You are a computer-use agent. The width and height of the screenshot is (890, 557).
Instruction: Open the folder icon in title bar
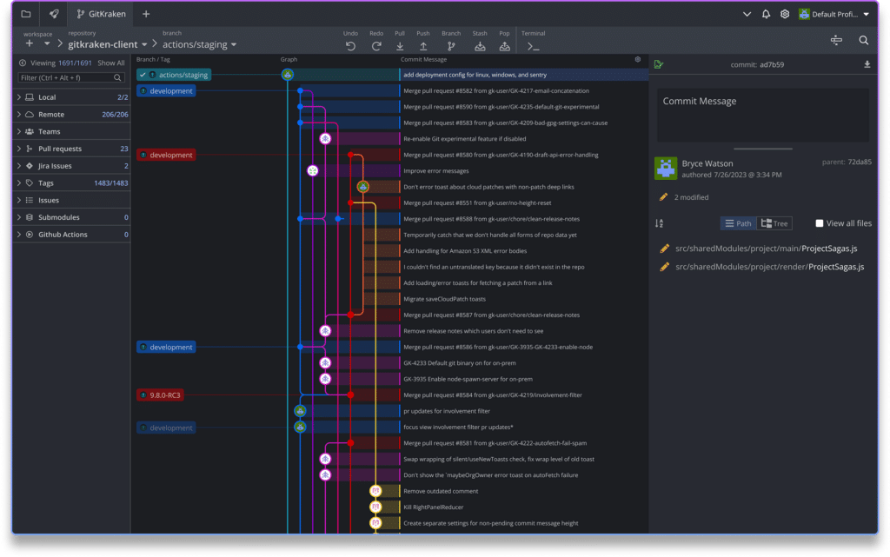[x=26, y=14]
